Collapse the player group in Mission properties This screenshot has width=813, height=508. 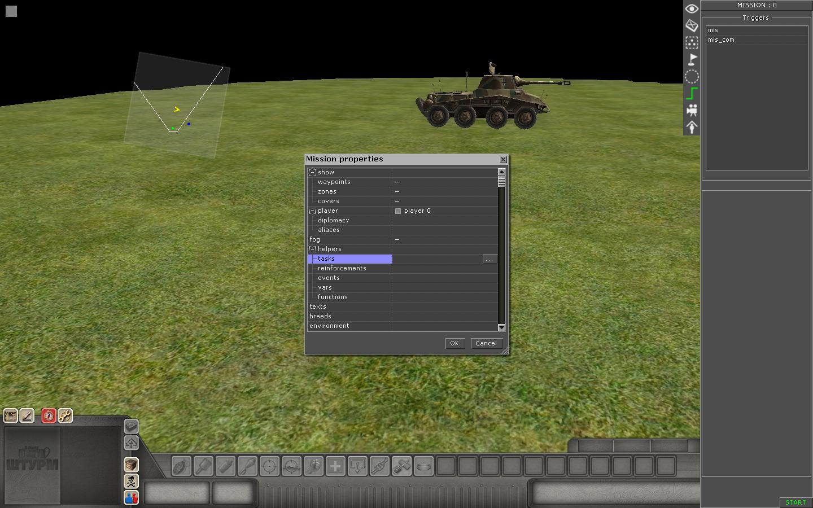coord(312,211)
